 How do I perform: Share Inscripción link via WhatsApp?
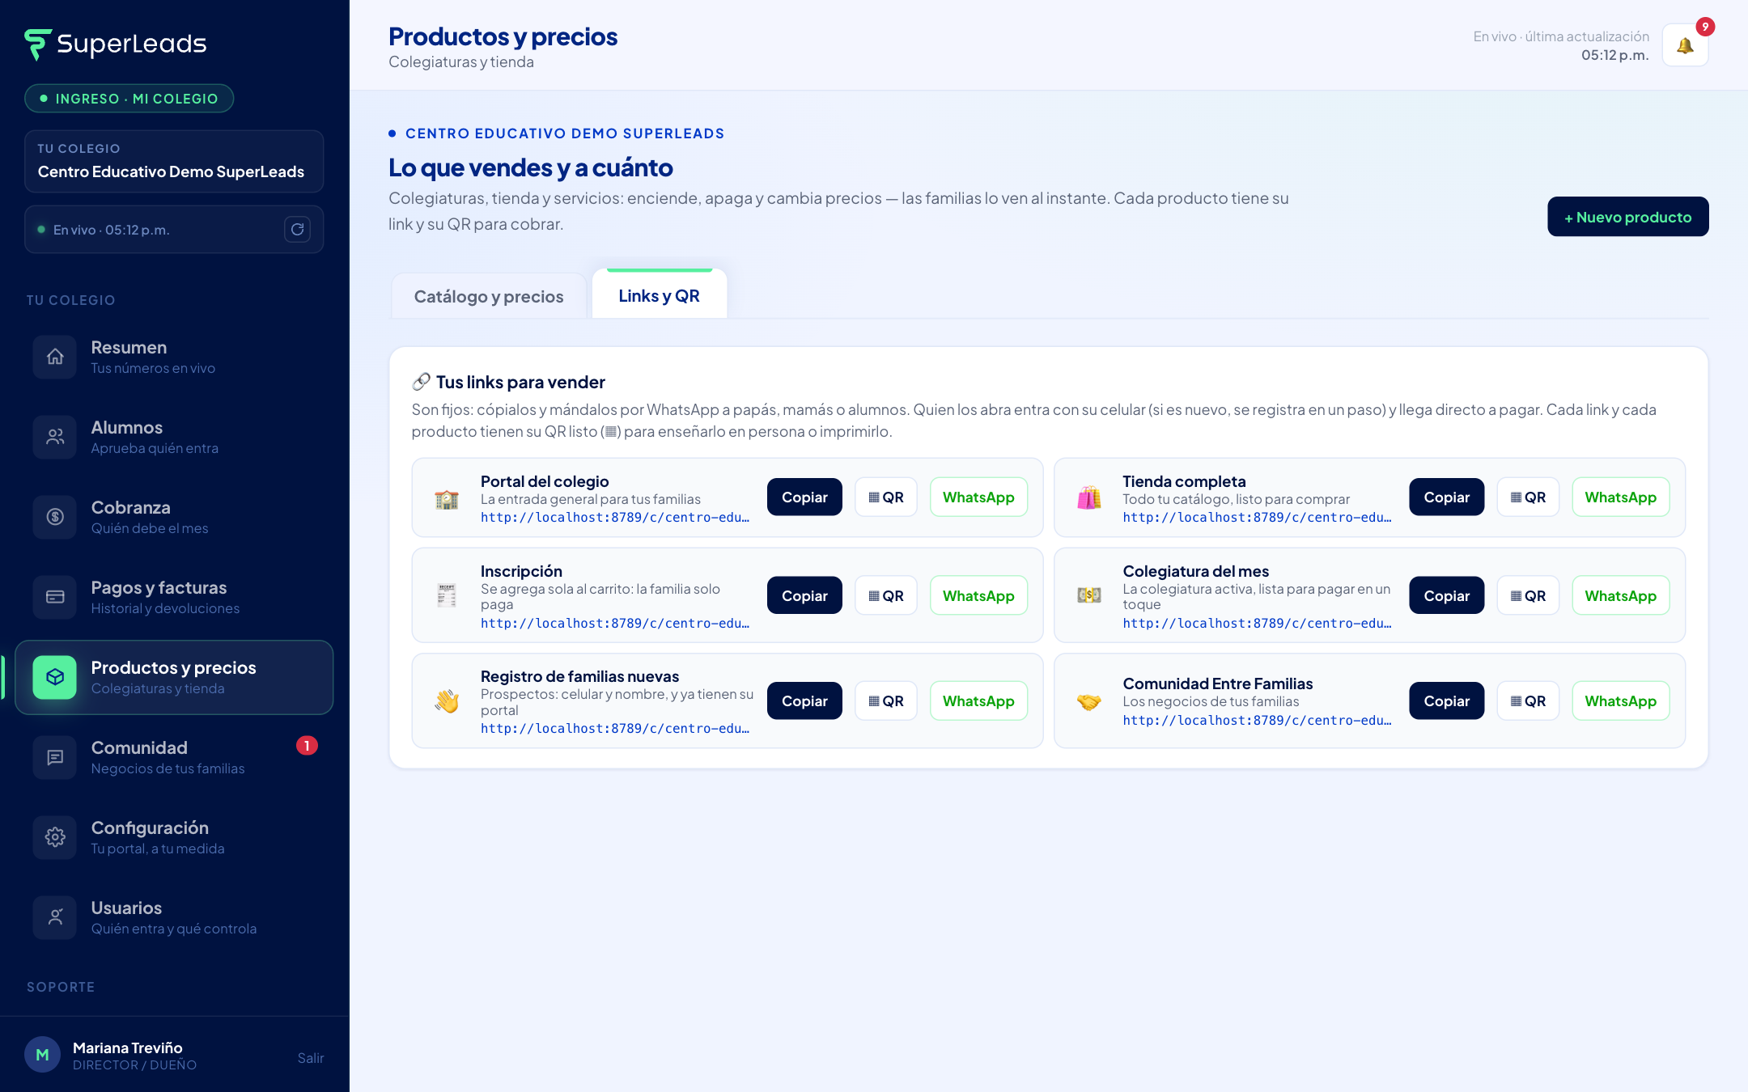pos(978,595)
